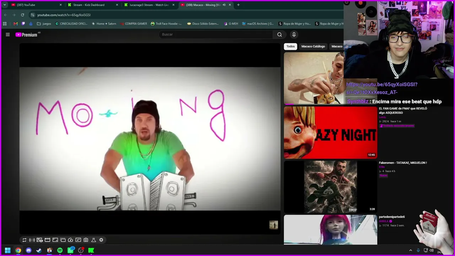View site information icon in address bar
The width and height of the screenshot is (455, 256).
(x=33, y=15)
